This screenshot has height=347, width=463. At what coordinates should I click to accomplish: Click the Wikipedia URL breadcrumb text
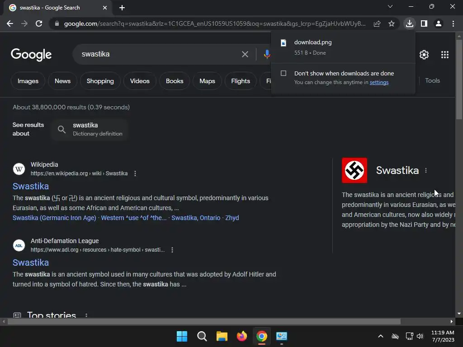(x=79, y=173)
